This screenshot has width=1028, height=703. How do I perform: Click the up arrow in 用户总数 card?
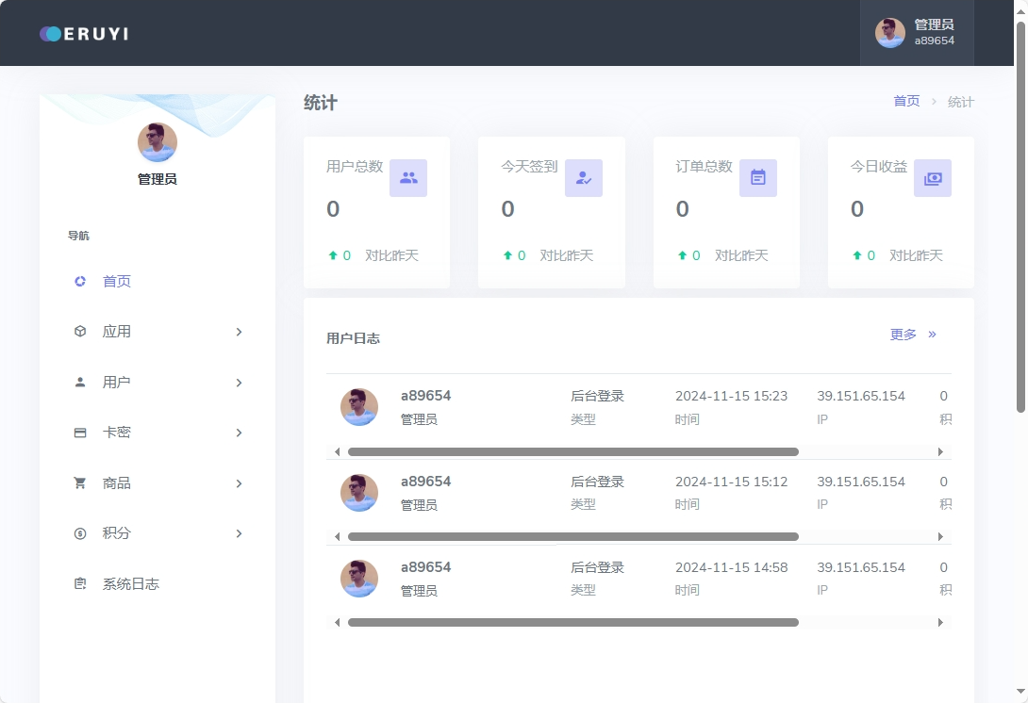pos(332,255)
